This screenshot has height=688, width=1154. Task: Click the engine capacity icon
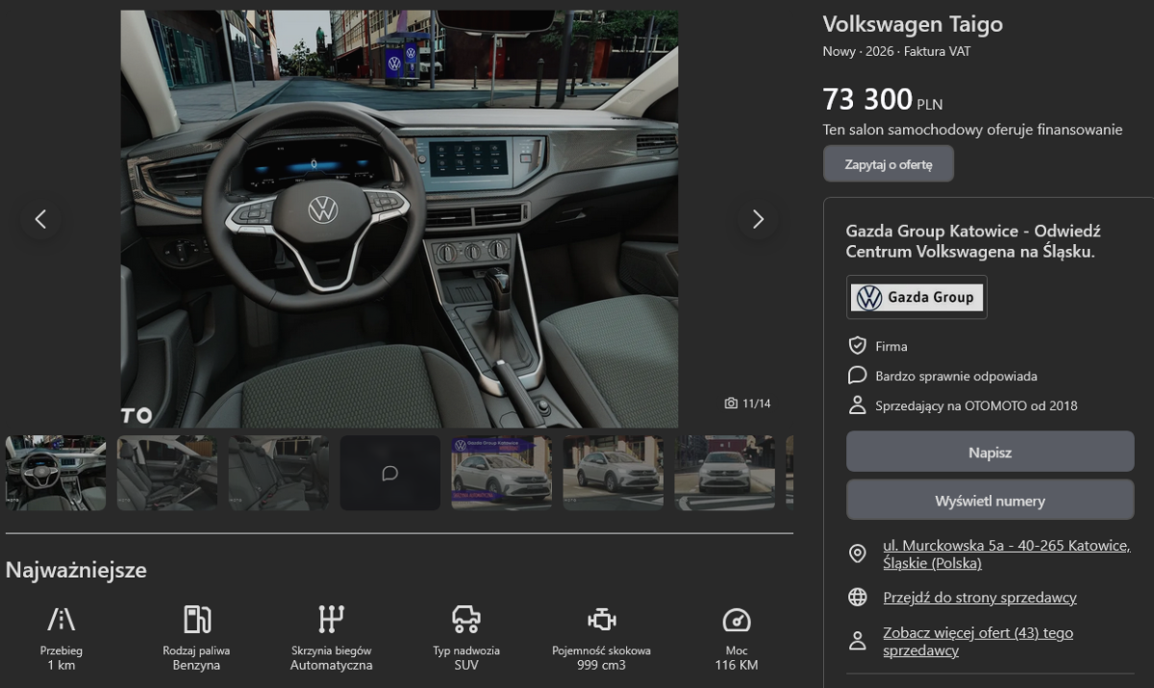tap(601, 620)
